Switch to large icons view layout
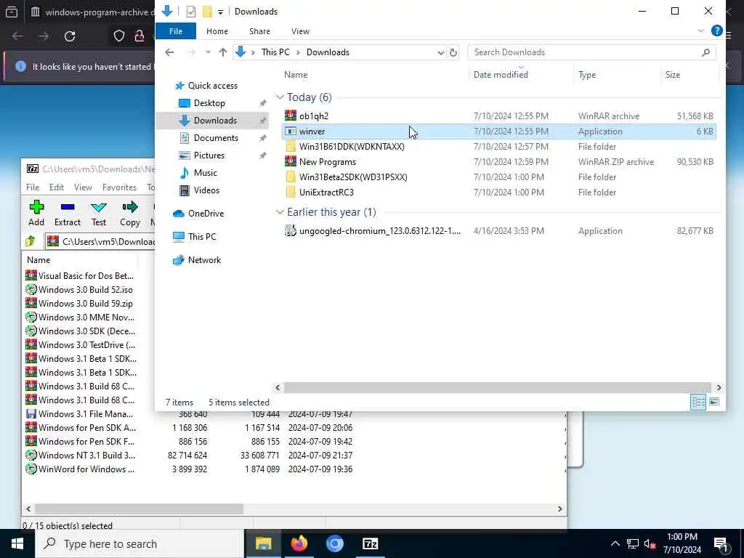Viewport: 744px width, 558px height. (714, 402)
